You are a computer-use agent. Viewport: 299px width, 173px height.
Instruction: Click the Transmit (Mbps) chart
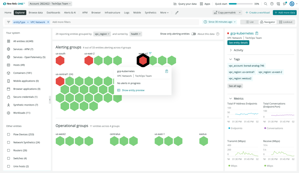[243, 152]
